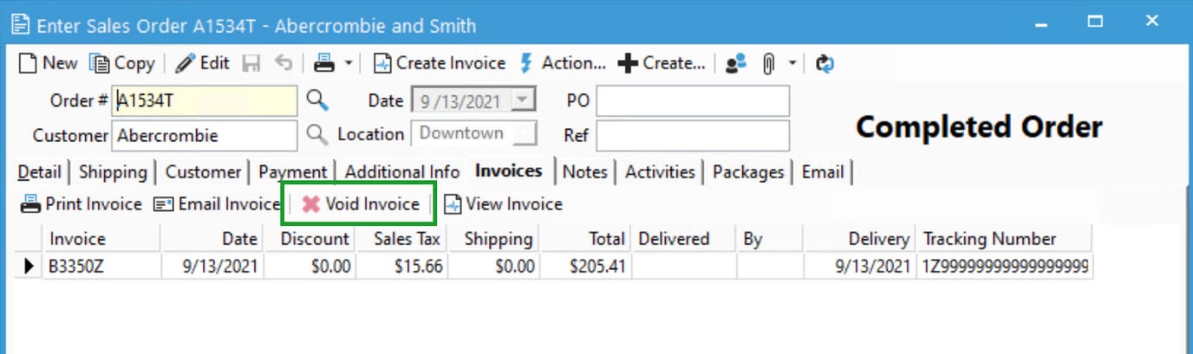
Task: Click the Discount column header
Action: [310, 239]
